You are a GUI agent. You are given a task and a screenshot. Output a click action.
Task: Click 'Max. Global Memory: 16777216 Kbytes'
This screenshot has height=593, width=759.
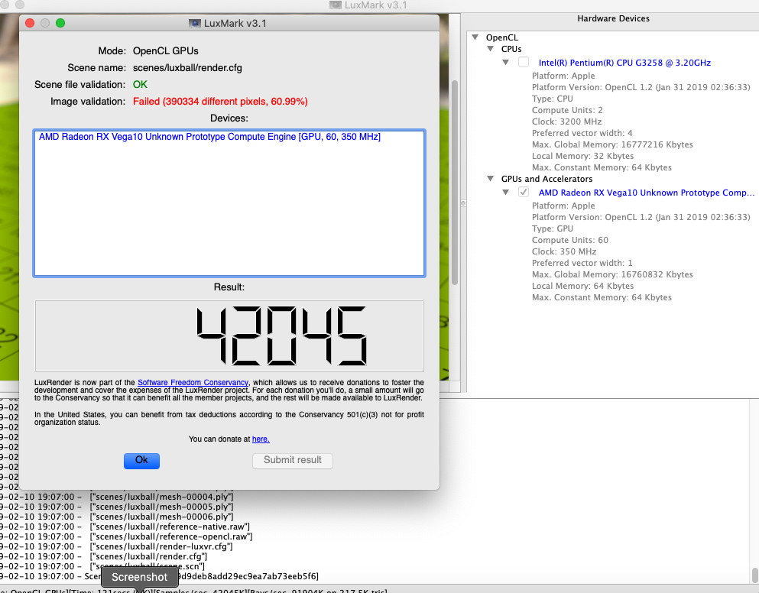[x=612, y=144]
